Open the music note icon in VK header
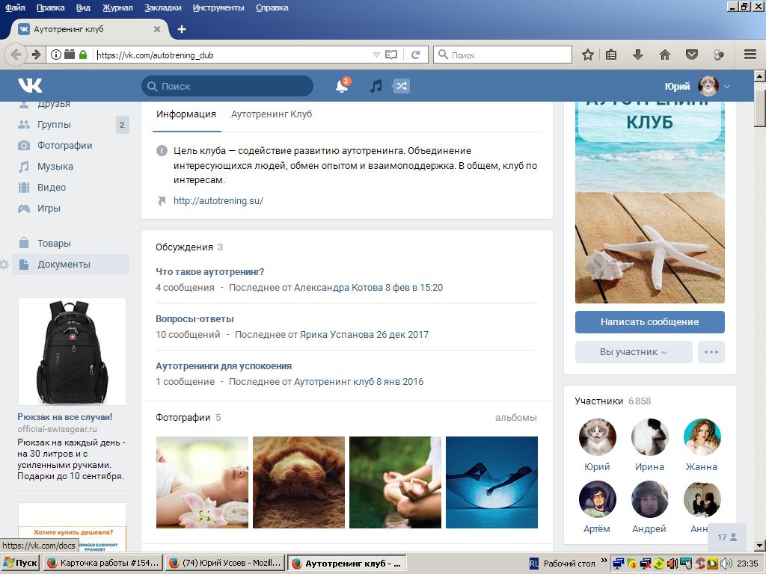This screenshot has height=574, width=766. click(376, 87)
